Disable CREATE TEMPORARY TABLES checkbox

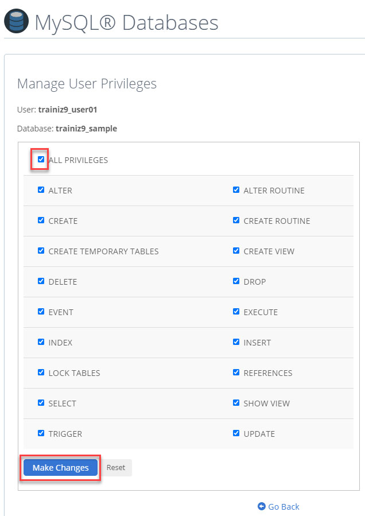(41, 251)
